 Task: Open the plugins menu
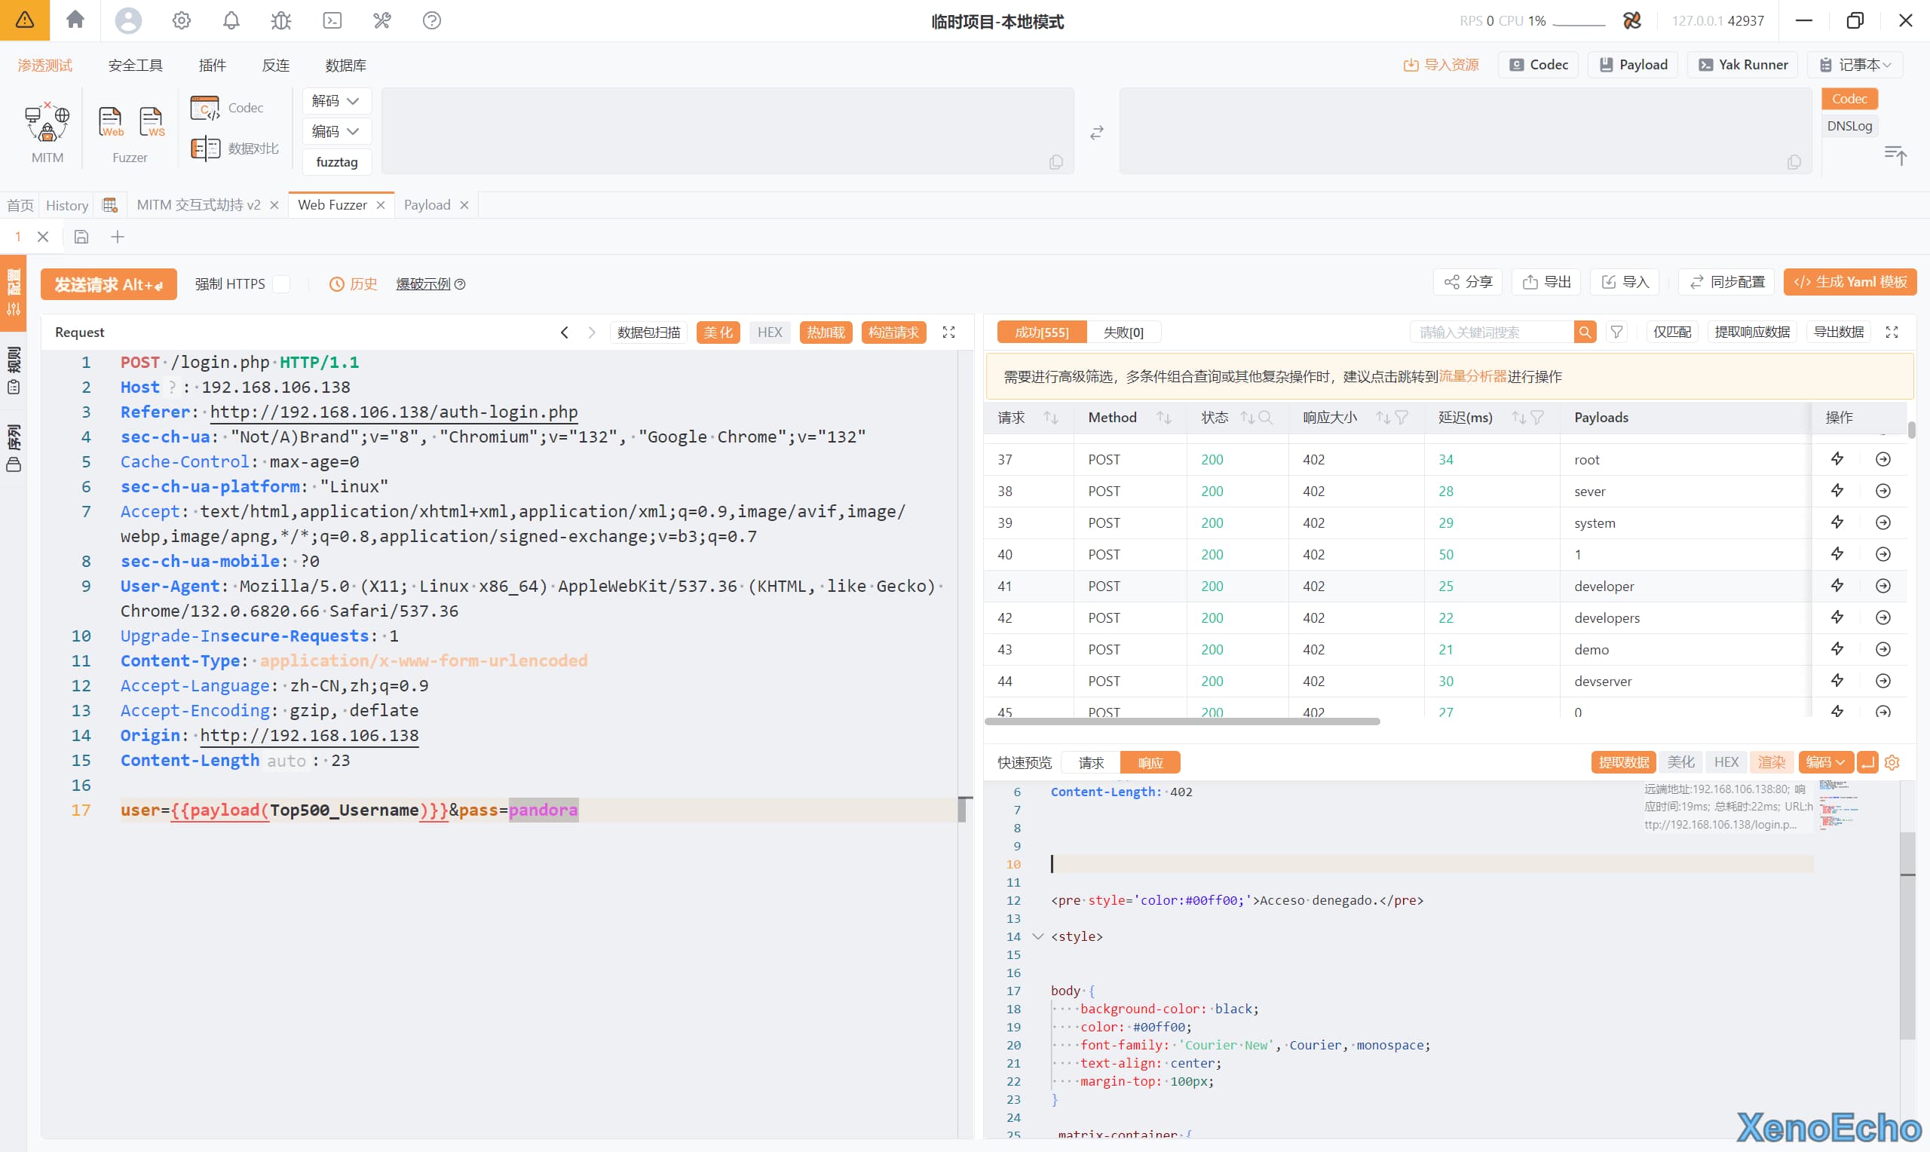click(x=212, y=65)
